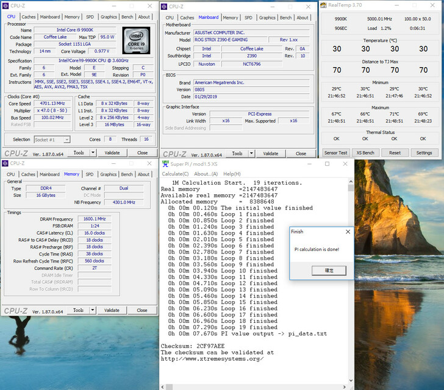
Task: Click the Intel Core i9 processor logo
Action: (x=135, y=40)
